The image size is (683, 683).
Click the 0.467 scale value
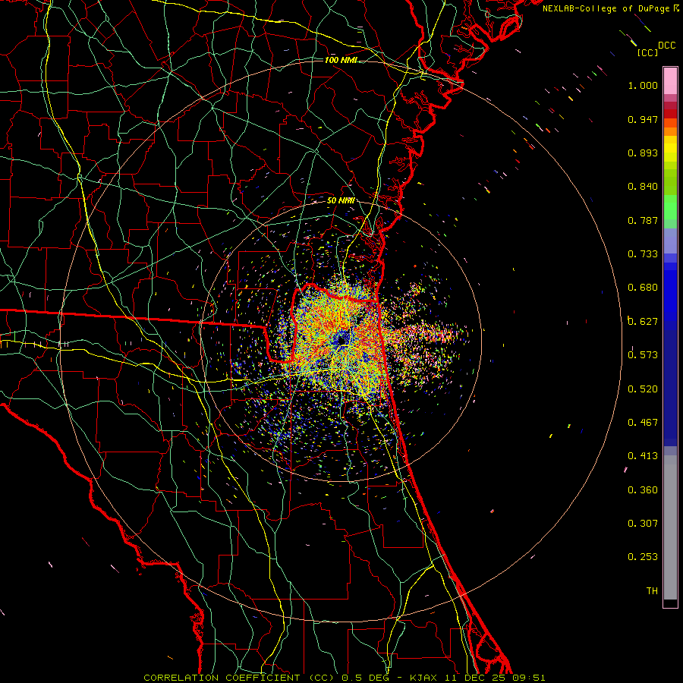coord(643,423)
